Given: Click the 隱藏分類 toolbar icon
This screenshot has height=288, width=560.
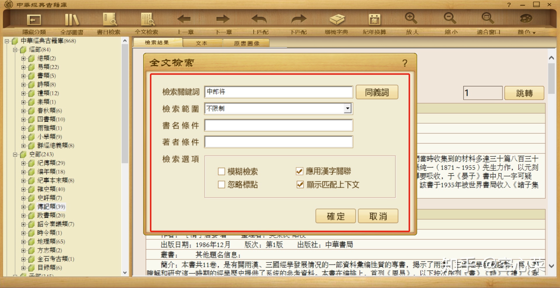Looking at the screenshot, I should pos(34,20).
